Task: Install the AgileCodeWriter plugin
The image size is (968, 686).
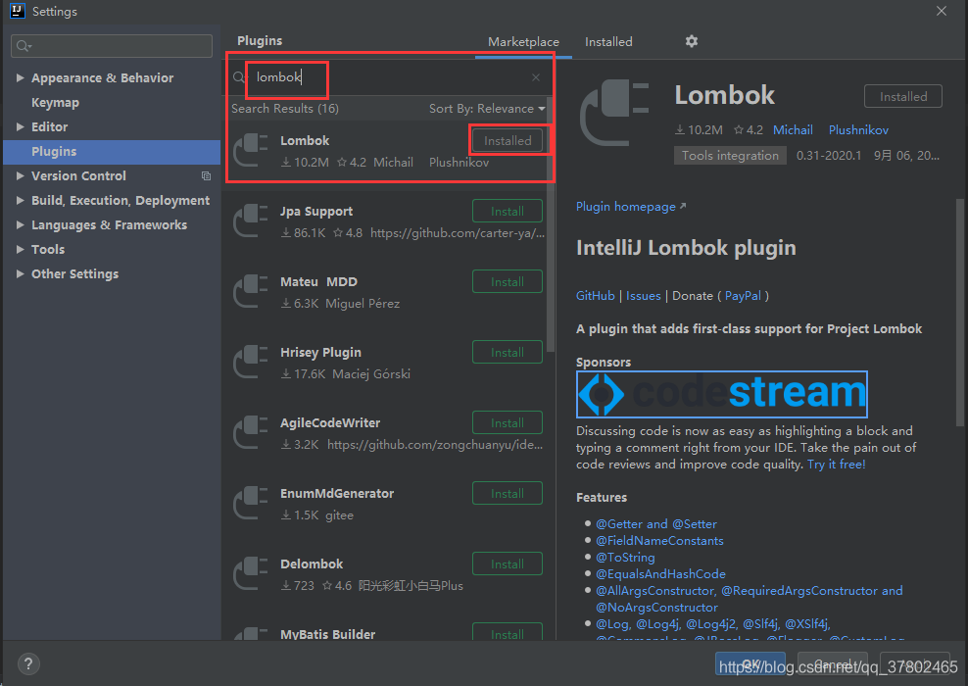Action: [x=508, y=423]
